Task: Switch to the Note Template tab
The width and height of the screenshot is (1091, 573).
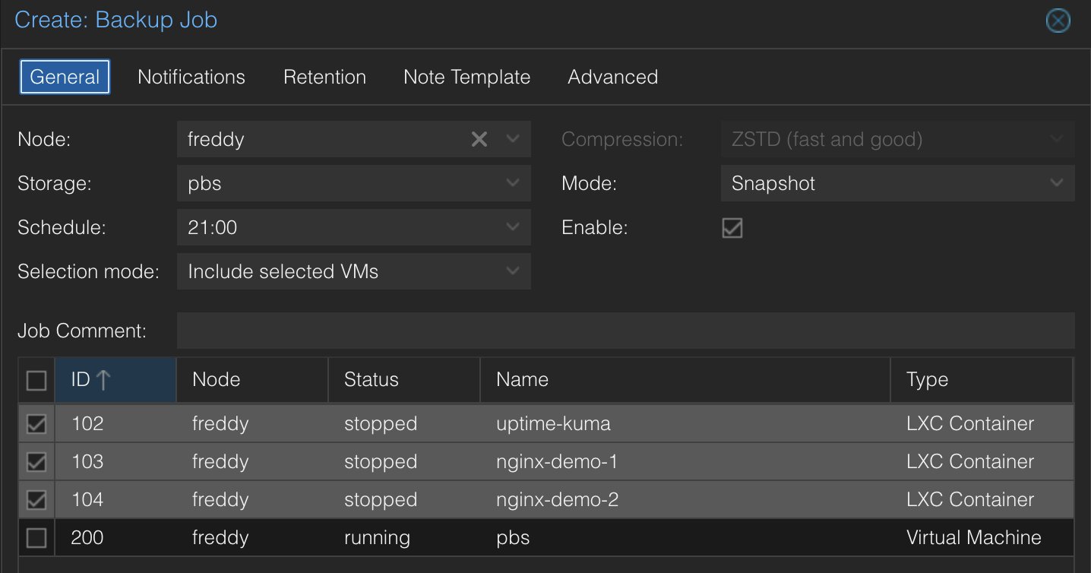Action: 466,77
